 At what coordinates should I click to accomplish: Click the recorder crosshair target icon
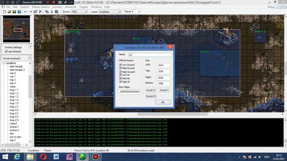[x=8, y=2]
